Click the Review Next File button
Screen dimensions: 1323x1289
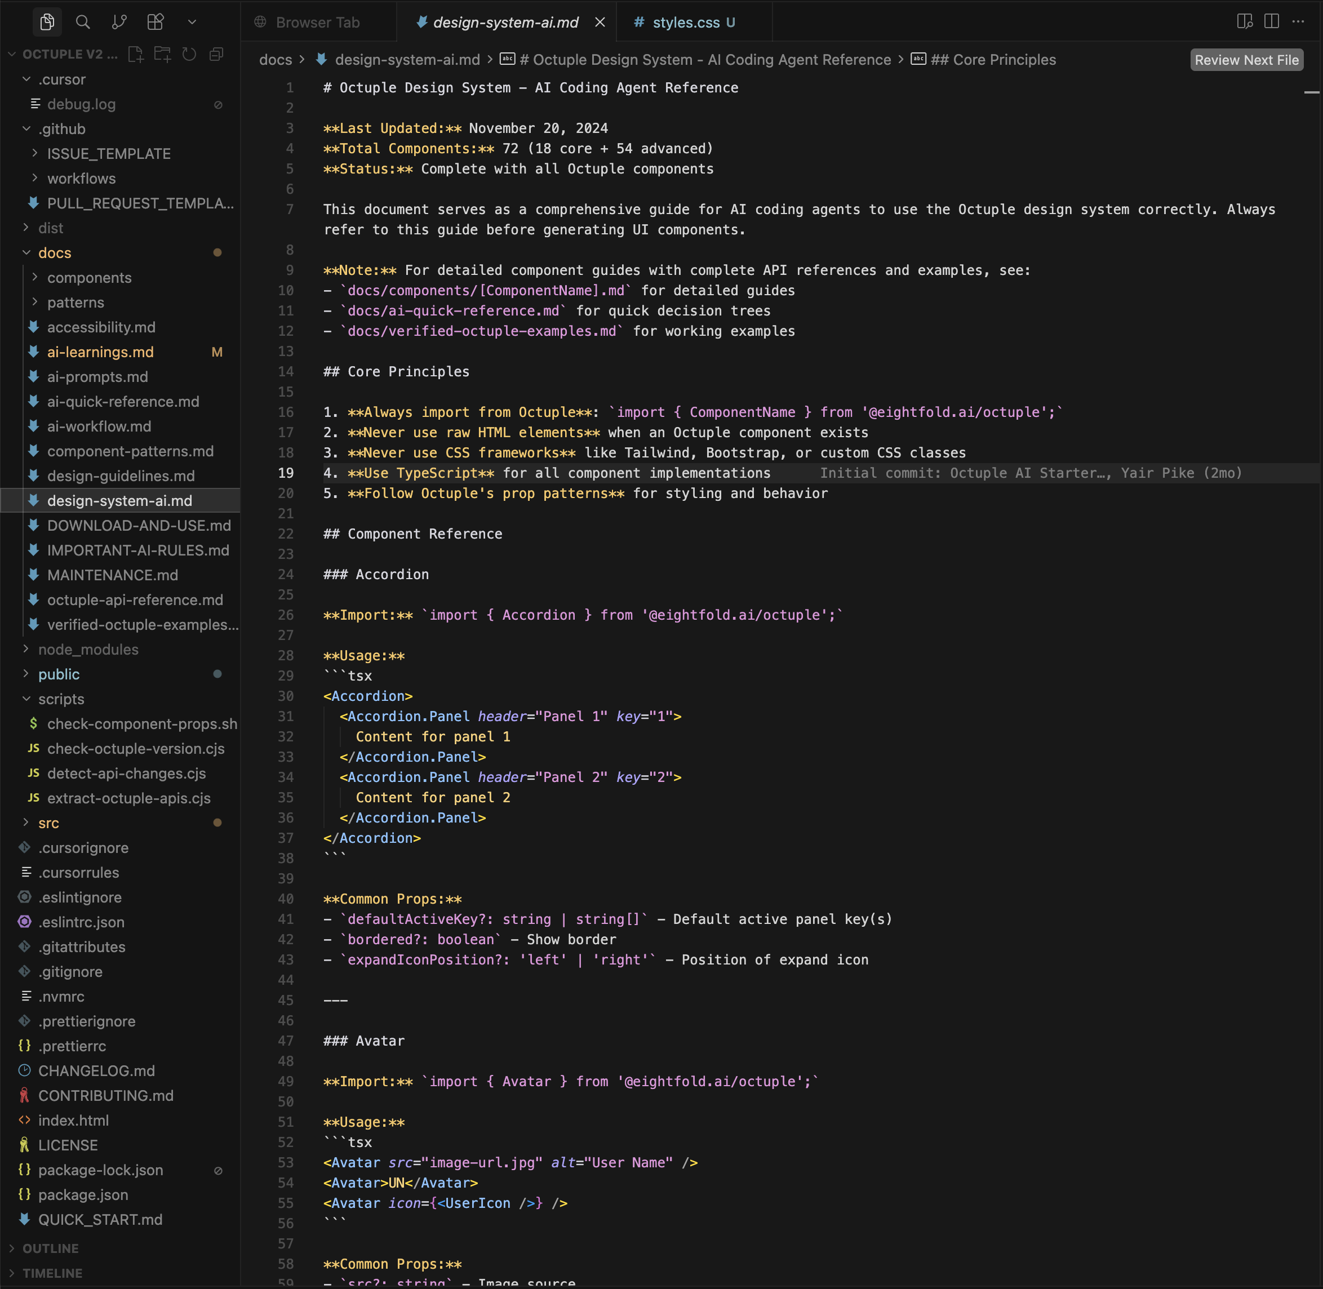pyautogui.click(x=1246, y=60)
